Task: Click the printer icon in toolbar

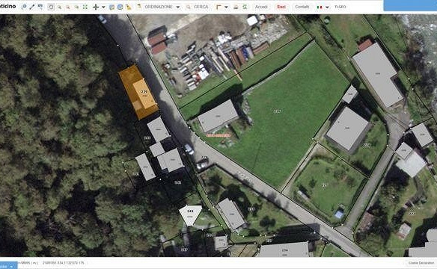Action: point(236,7)
